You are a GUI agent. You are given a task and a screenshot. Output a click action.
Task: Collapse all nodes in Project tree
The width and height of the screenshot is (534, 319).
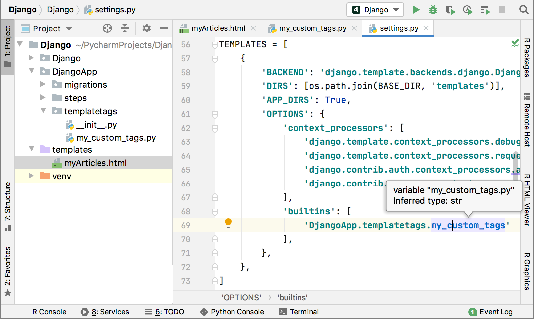[125, 28]
